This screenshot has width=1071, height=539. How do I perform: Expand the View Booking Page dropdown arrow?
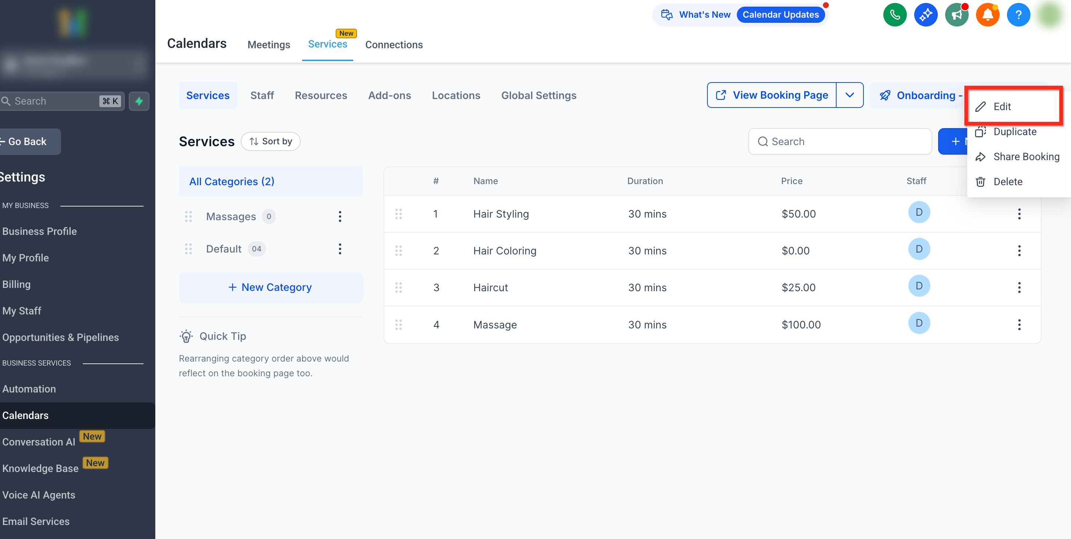point(849,95)
